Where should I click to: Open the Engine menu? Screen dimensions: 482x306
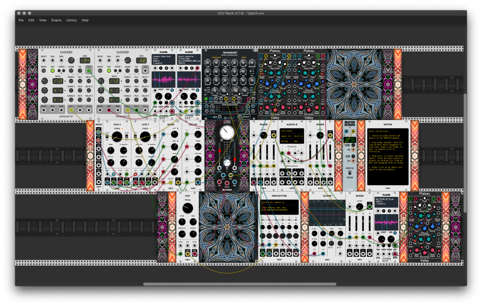[x=56, y=20]
